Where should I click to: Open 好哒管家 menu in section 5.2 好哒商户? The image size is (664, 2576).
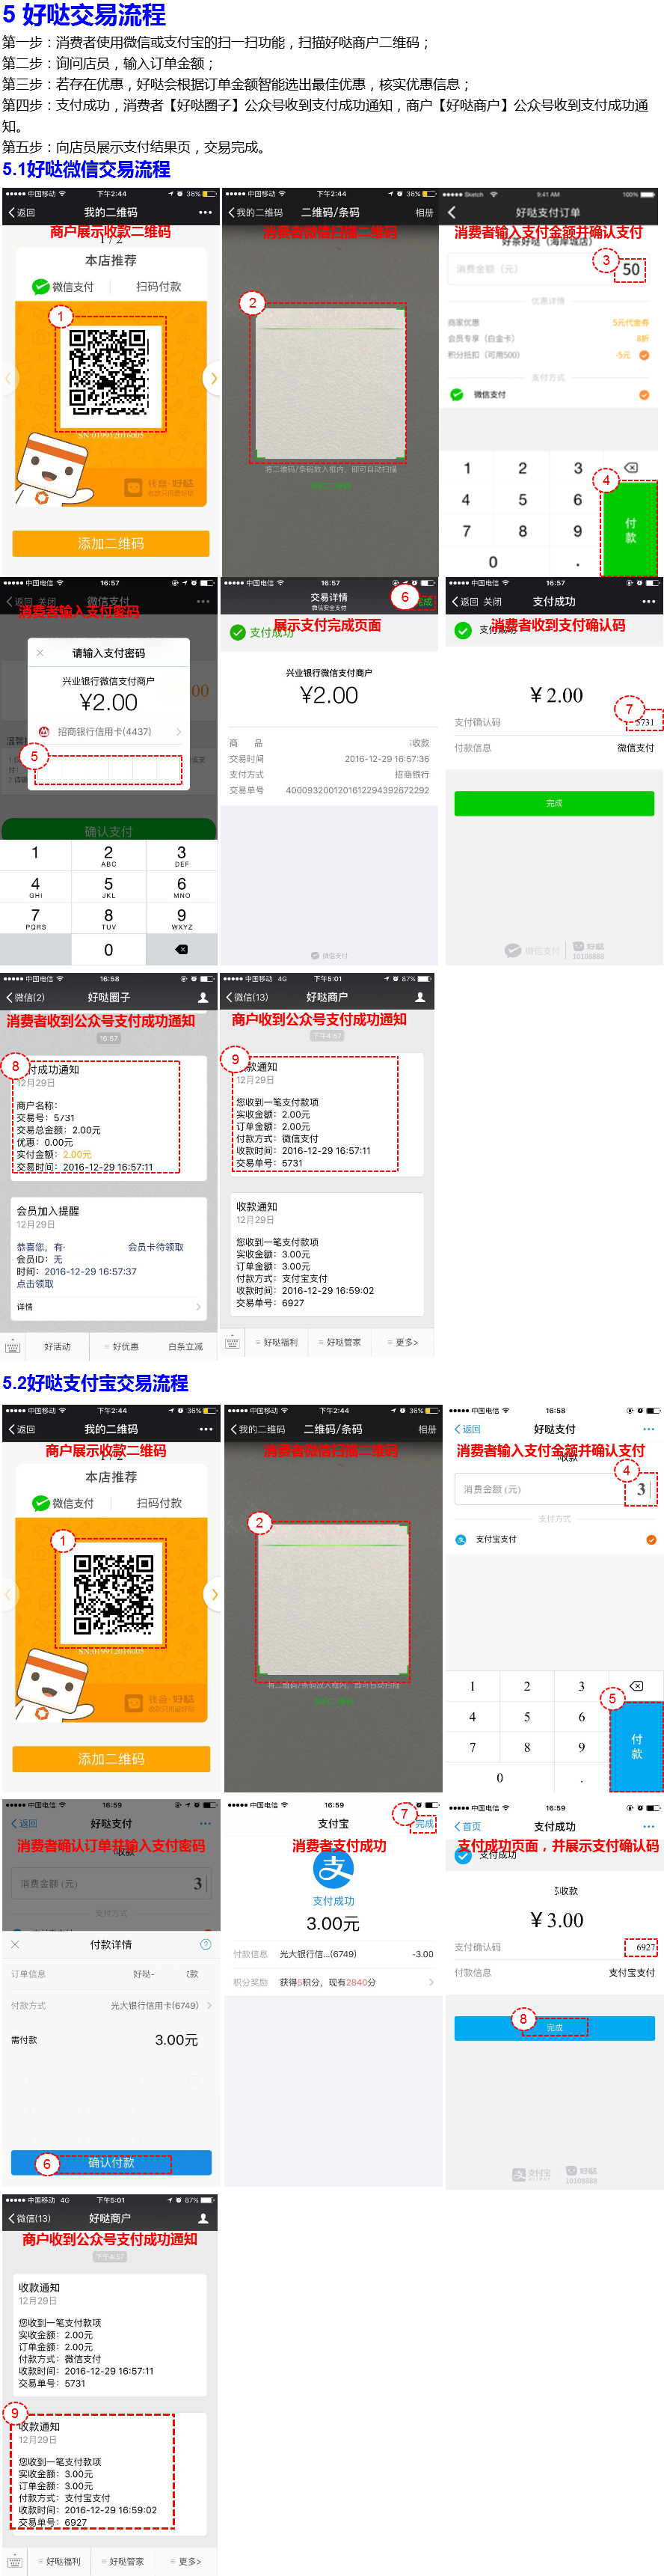[x=124, y=2561]
